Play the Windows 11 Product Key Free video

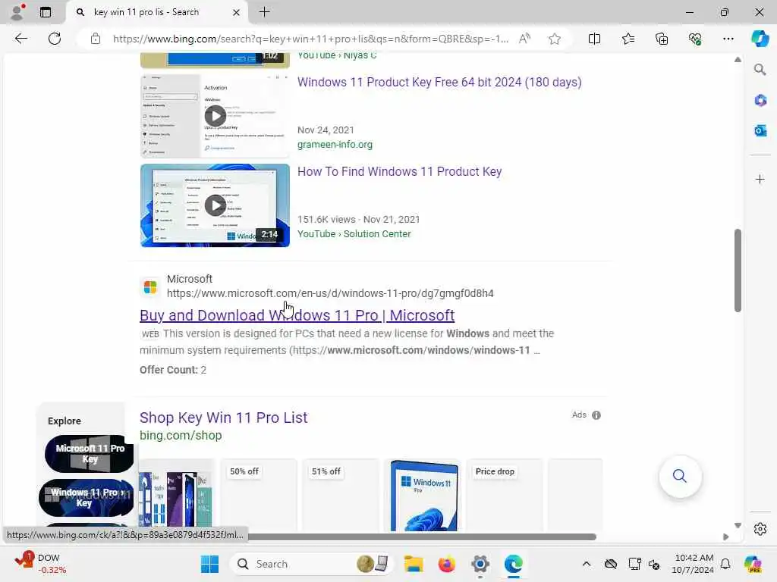point(215,116)
